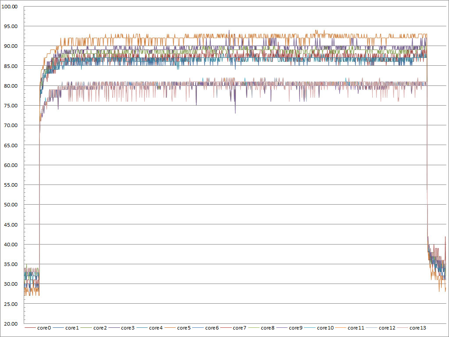Viewport: 449px width, 337px height.
Task: Select the core3 legend entry
Action: (x=121, y=328)
